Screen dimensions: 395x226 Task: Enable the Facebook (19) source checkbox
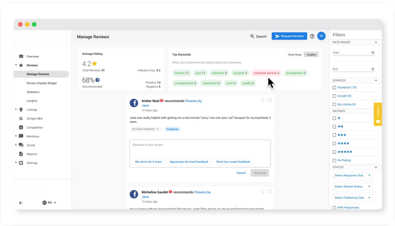click(334, 88)
